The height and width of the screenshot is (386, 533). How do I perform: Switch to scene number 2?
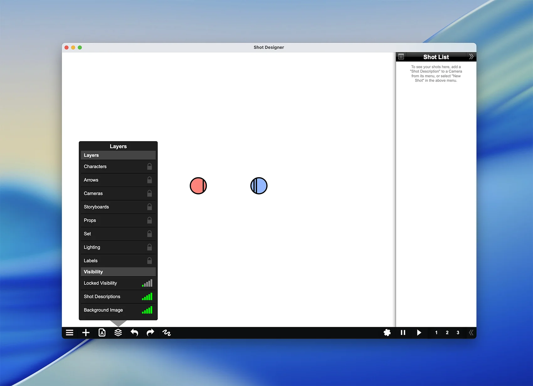pyautogui.click(x=447, y=333)
